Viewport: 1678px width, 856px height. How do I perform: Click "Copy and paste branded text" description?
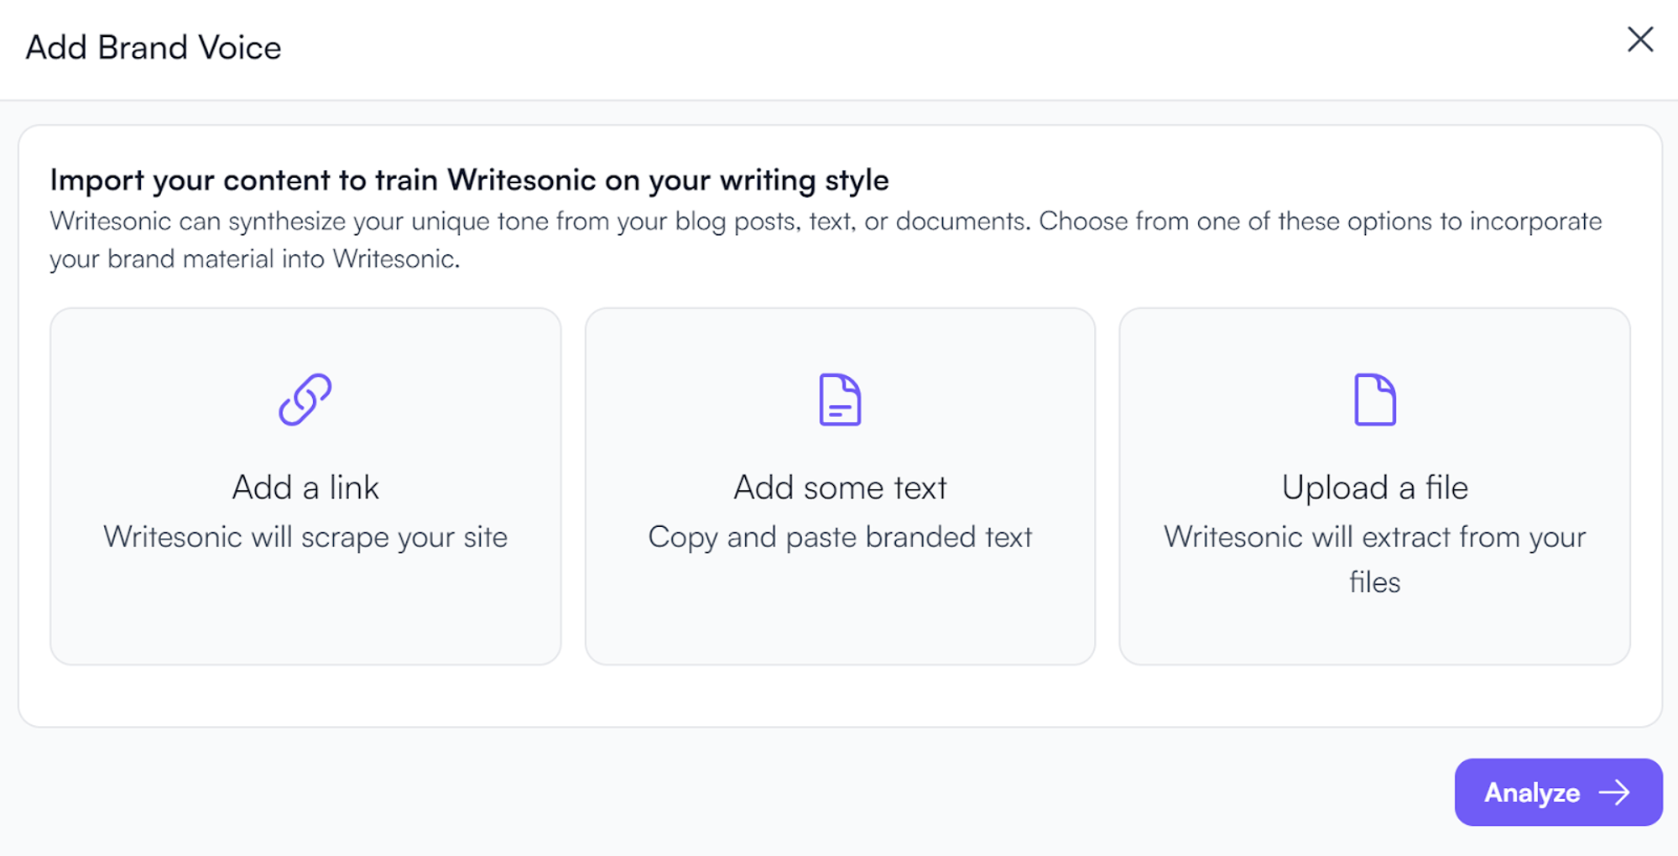[840, 537]
